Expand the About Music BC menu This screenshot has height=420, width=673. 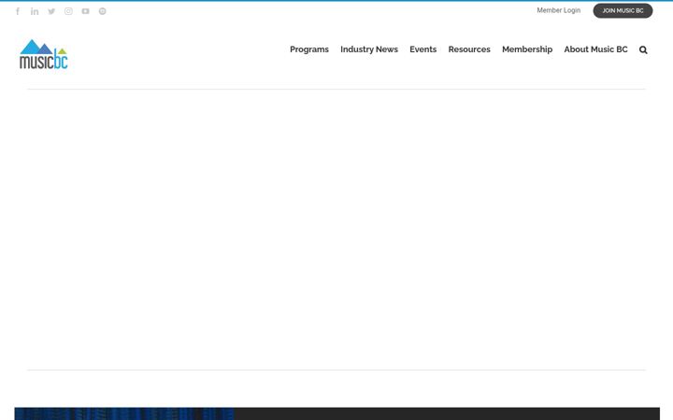click(595, 49)
